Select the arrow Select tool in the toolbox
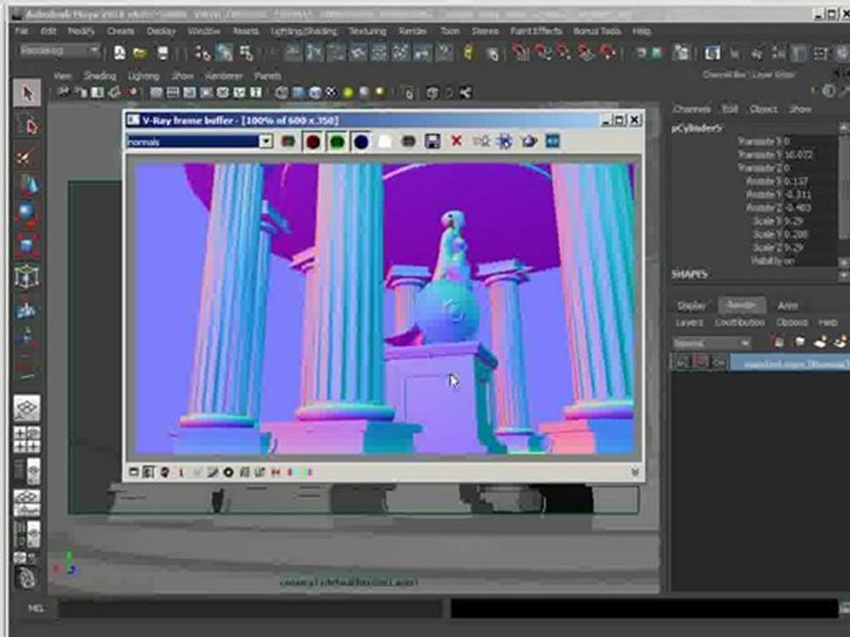The width and height of the screenshot is (850, 637). pyautogui.click(x=27, y=93)
